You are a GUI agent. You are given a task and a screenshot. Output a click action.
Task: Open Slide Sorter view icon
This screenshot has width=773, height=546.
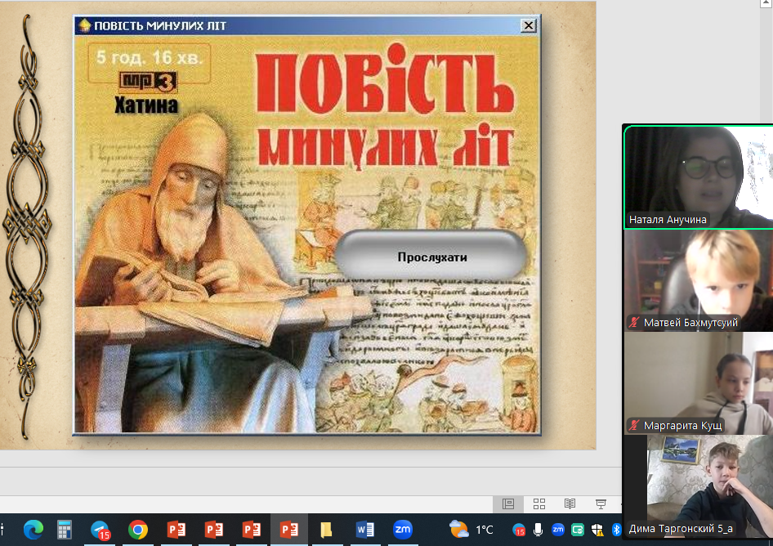pyautogui.click(x=538, y=503)
